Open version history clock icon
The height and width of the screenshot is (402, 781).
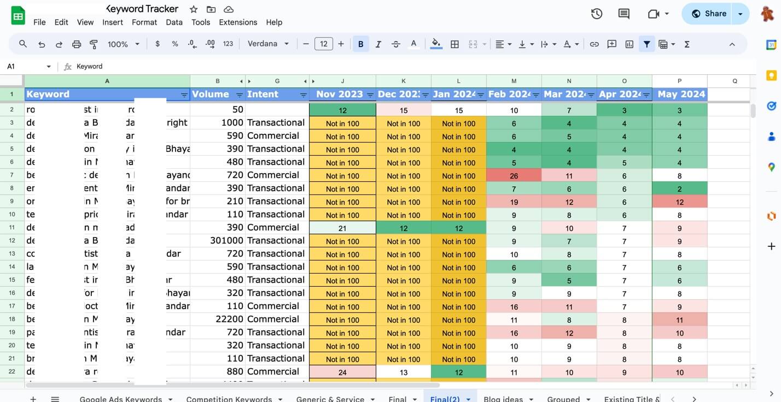(x=597, y=14)
